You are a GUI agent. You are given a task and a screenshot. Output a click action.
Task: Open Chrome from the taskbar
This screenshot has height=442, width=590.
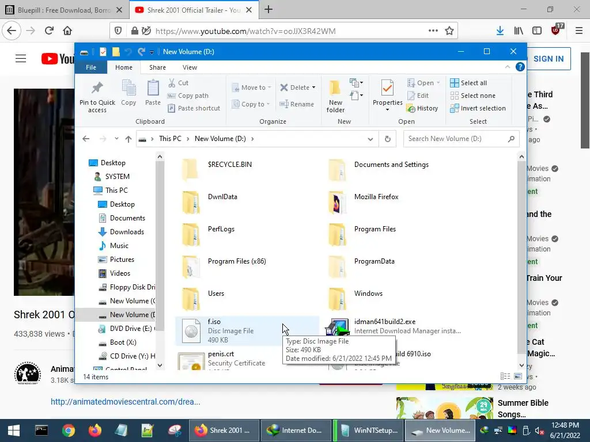(x=69, y=430)
